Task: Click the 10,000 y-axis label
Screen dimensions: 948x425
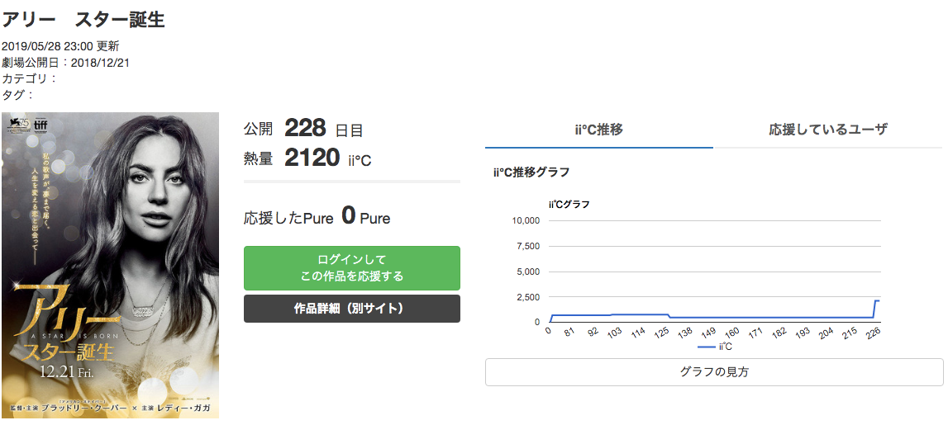Action: [x=526, y=220]
